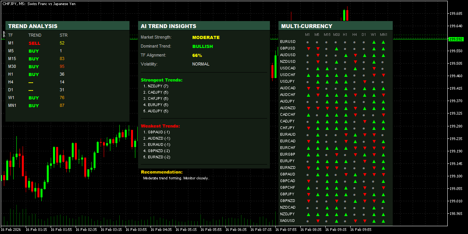Click the green H1 arrow for NZDCAD

tap(345, 207)
